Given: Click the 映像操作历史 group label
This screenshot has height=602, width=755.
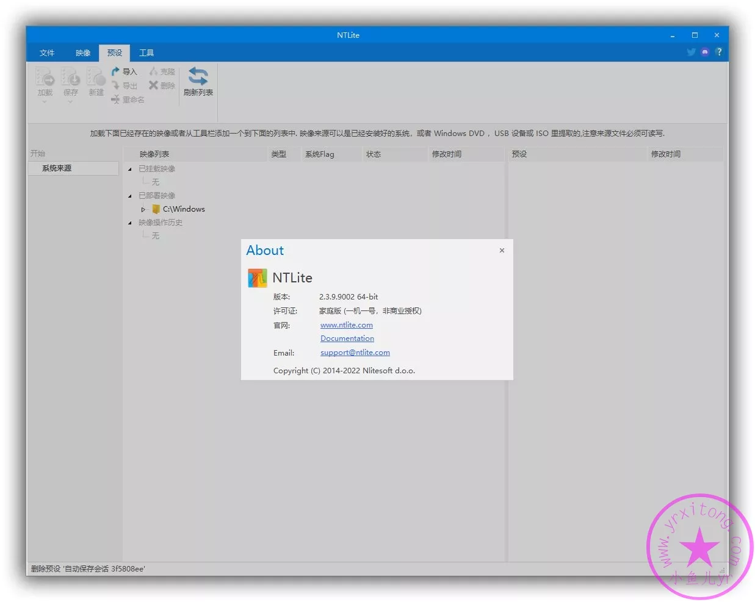Looking at the screenshot, I should [161, 223].
